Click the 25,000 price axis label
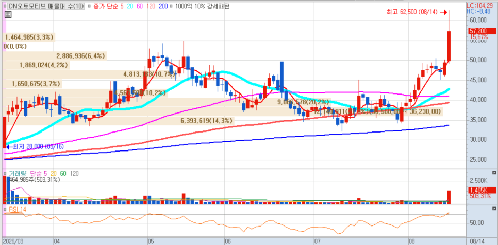498x245 pixels. [x=477, y=159]
